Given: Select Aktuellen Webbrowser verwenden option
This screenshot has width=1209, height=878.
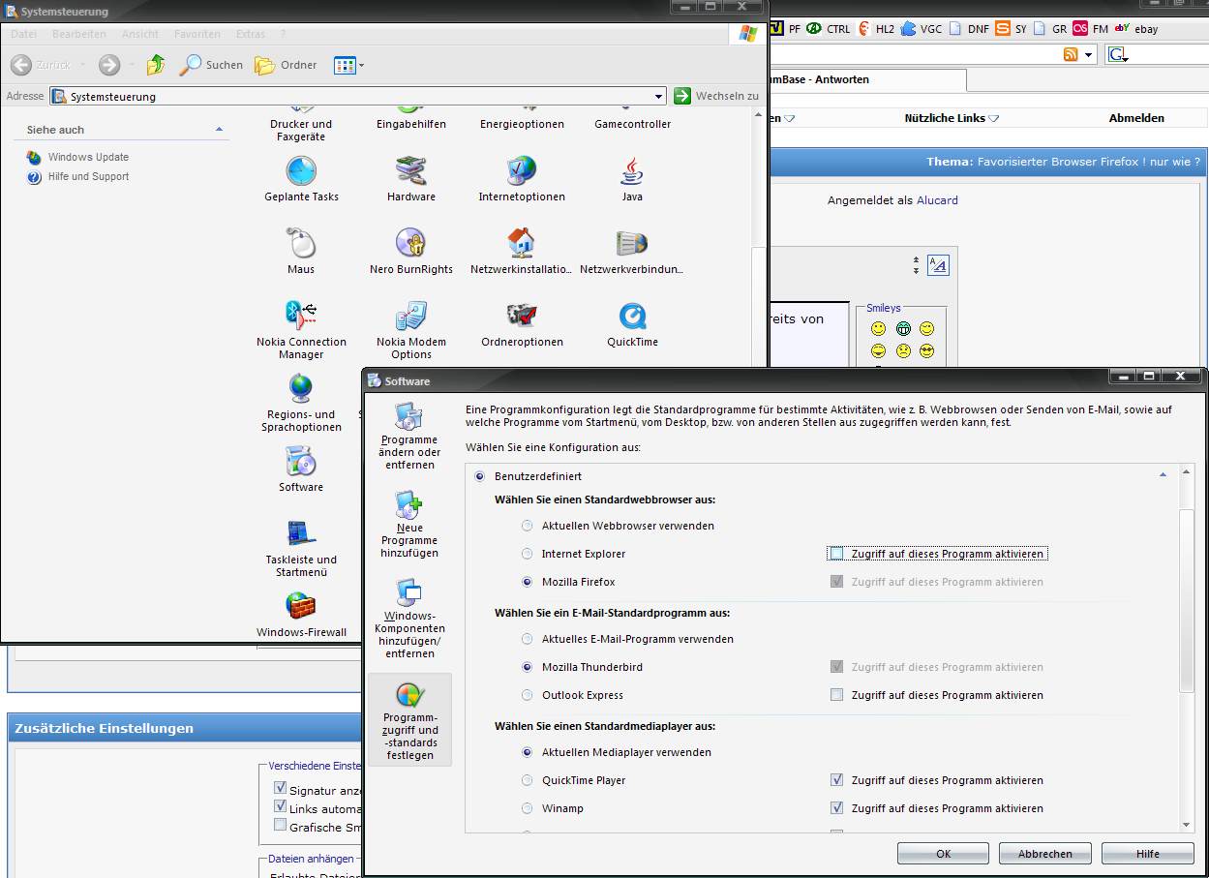Looking at the screenshot, I should 528,526.
